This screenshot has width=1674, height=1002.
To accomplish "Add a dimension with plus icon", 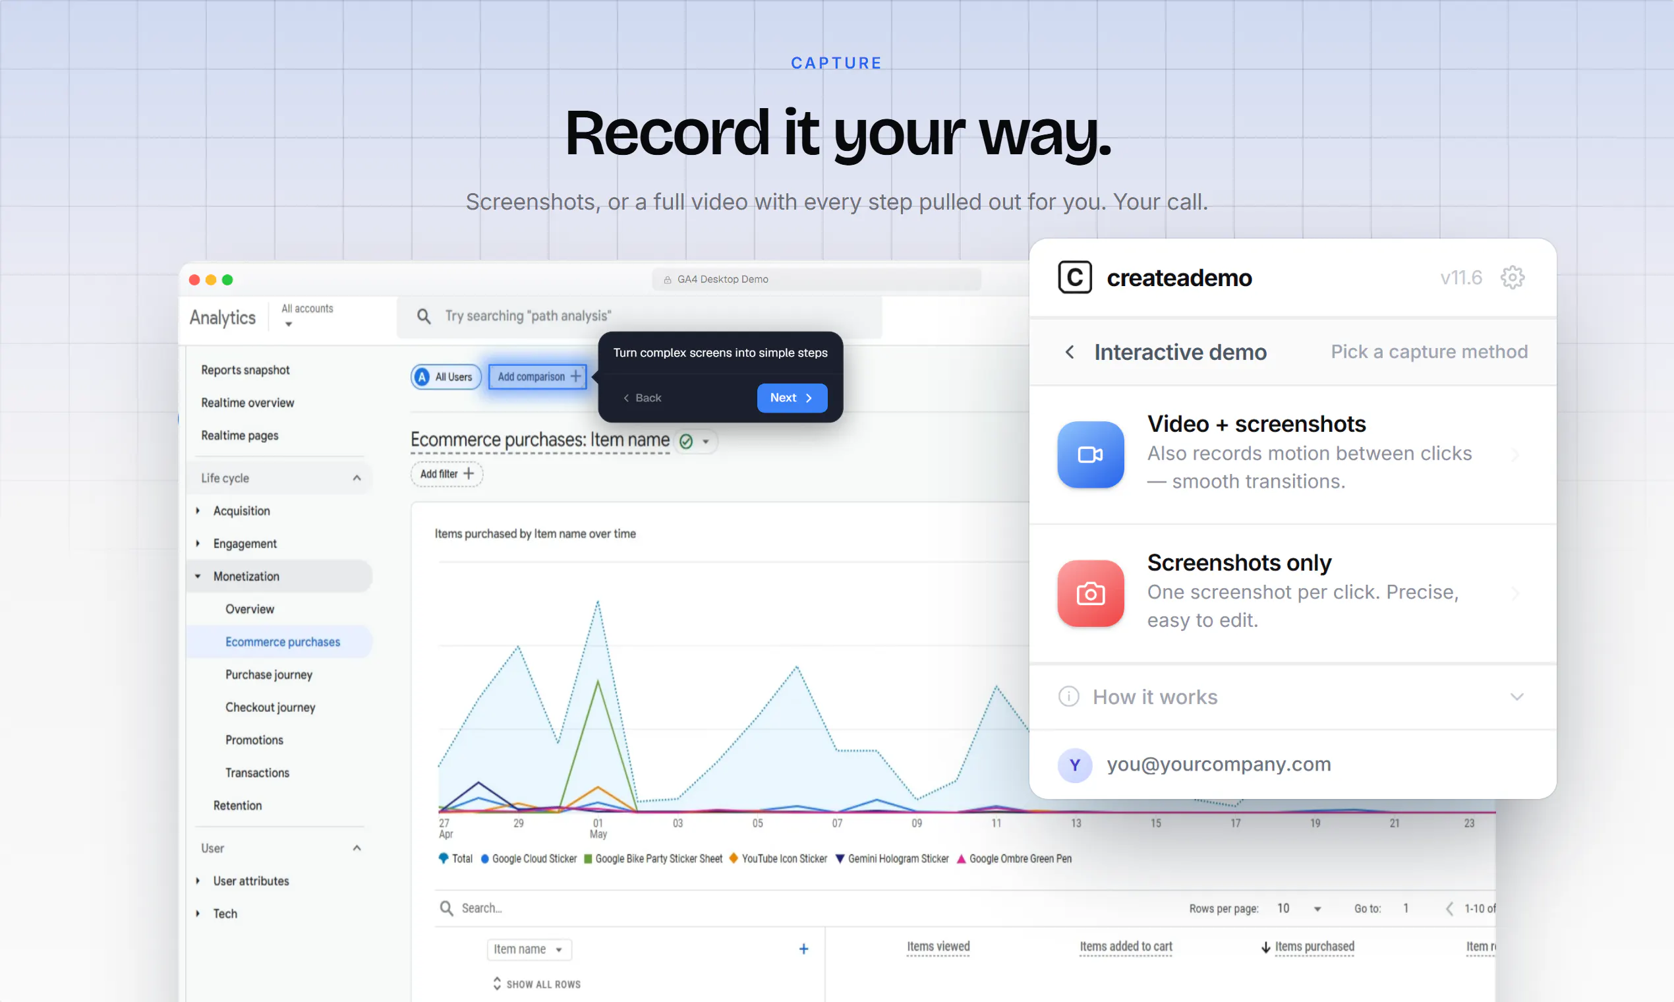I will (803, 949).
